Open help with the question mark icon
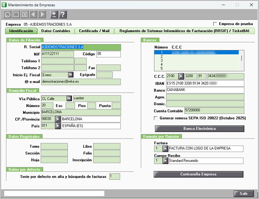Screen dimensions: 259x199 63,15
